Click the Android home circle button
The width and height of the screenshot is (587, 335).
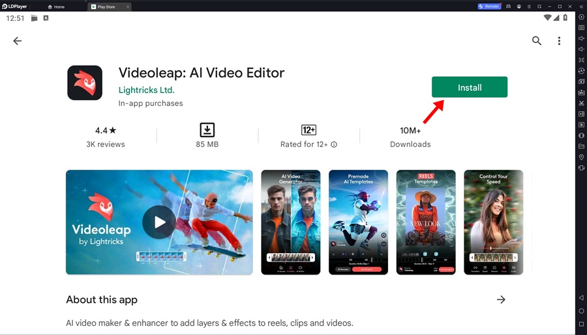click(x=581, y=311)
